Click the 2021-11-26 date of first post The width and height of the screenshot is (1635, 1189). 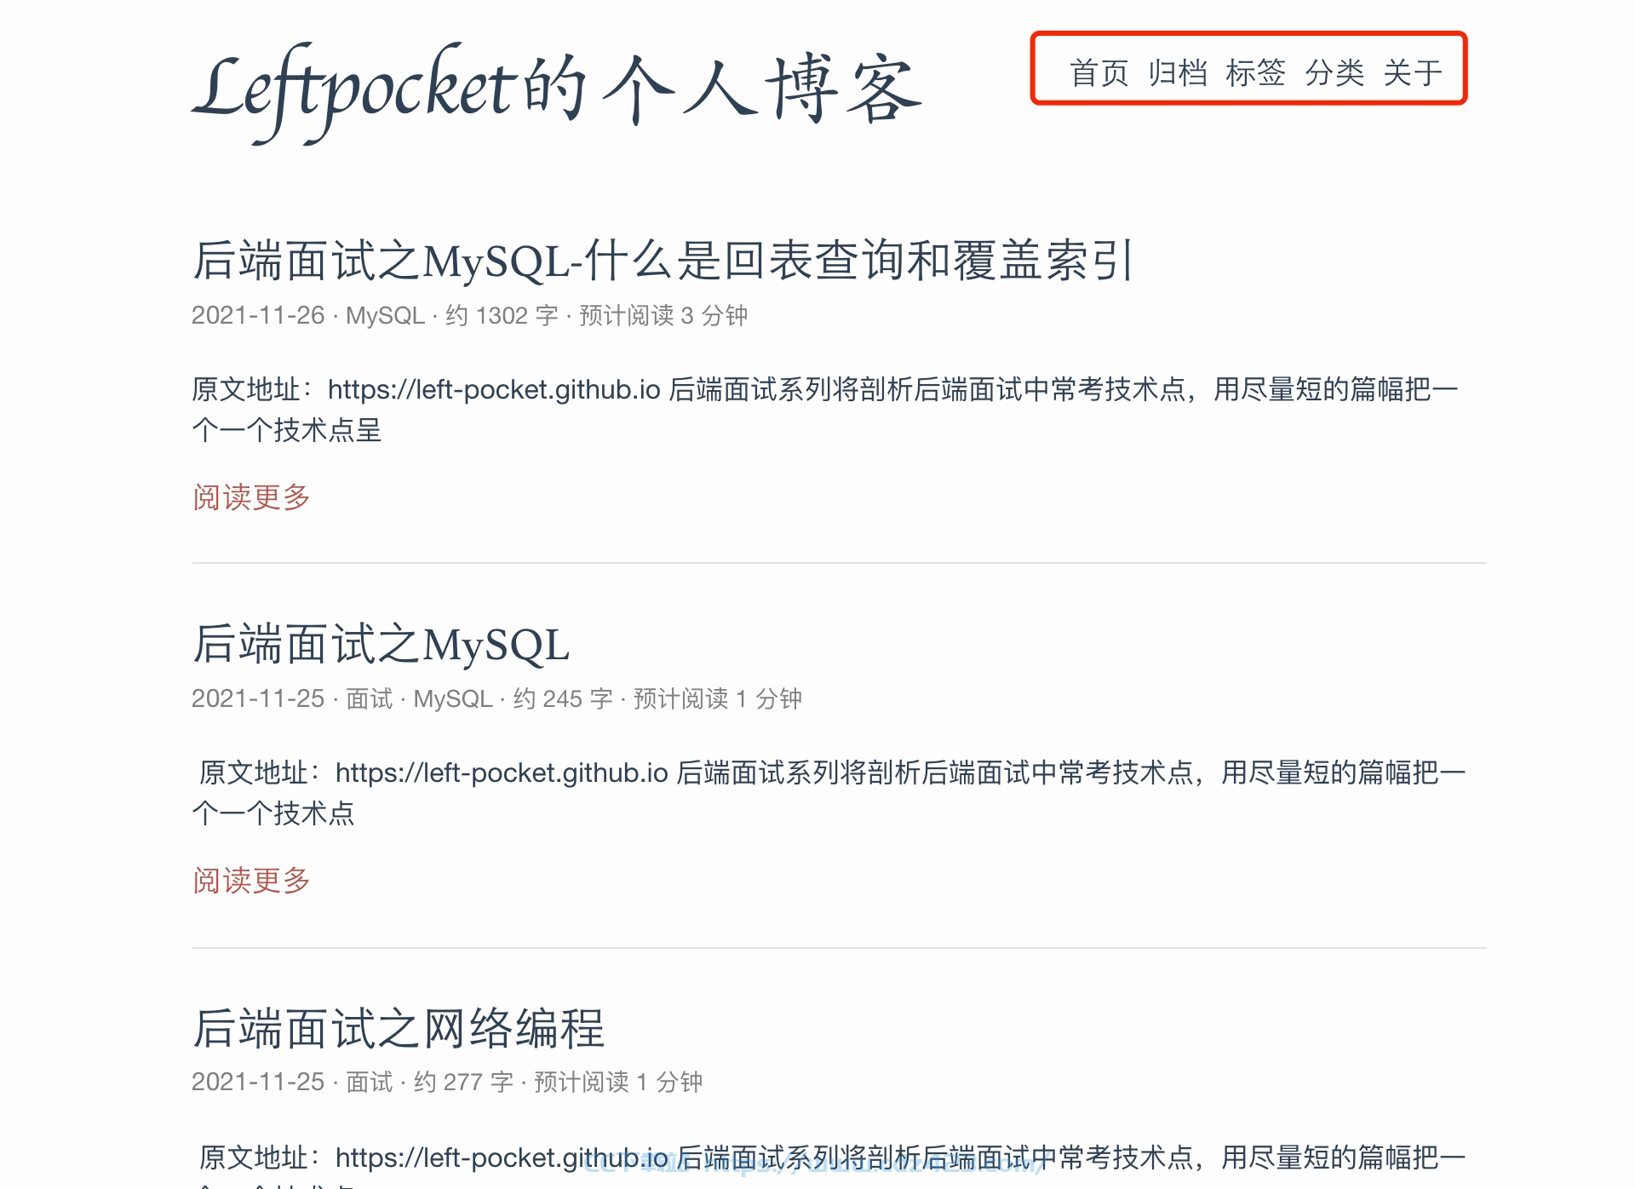coord(258,315)
